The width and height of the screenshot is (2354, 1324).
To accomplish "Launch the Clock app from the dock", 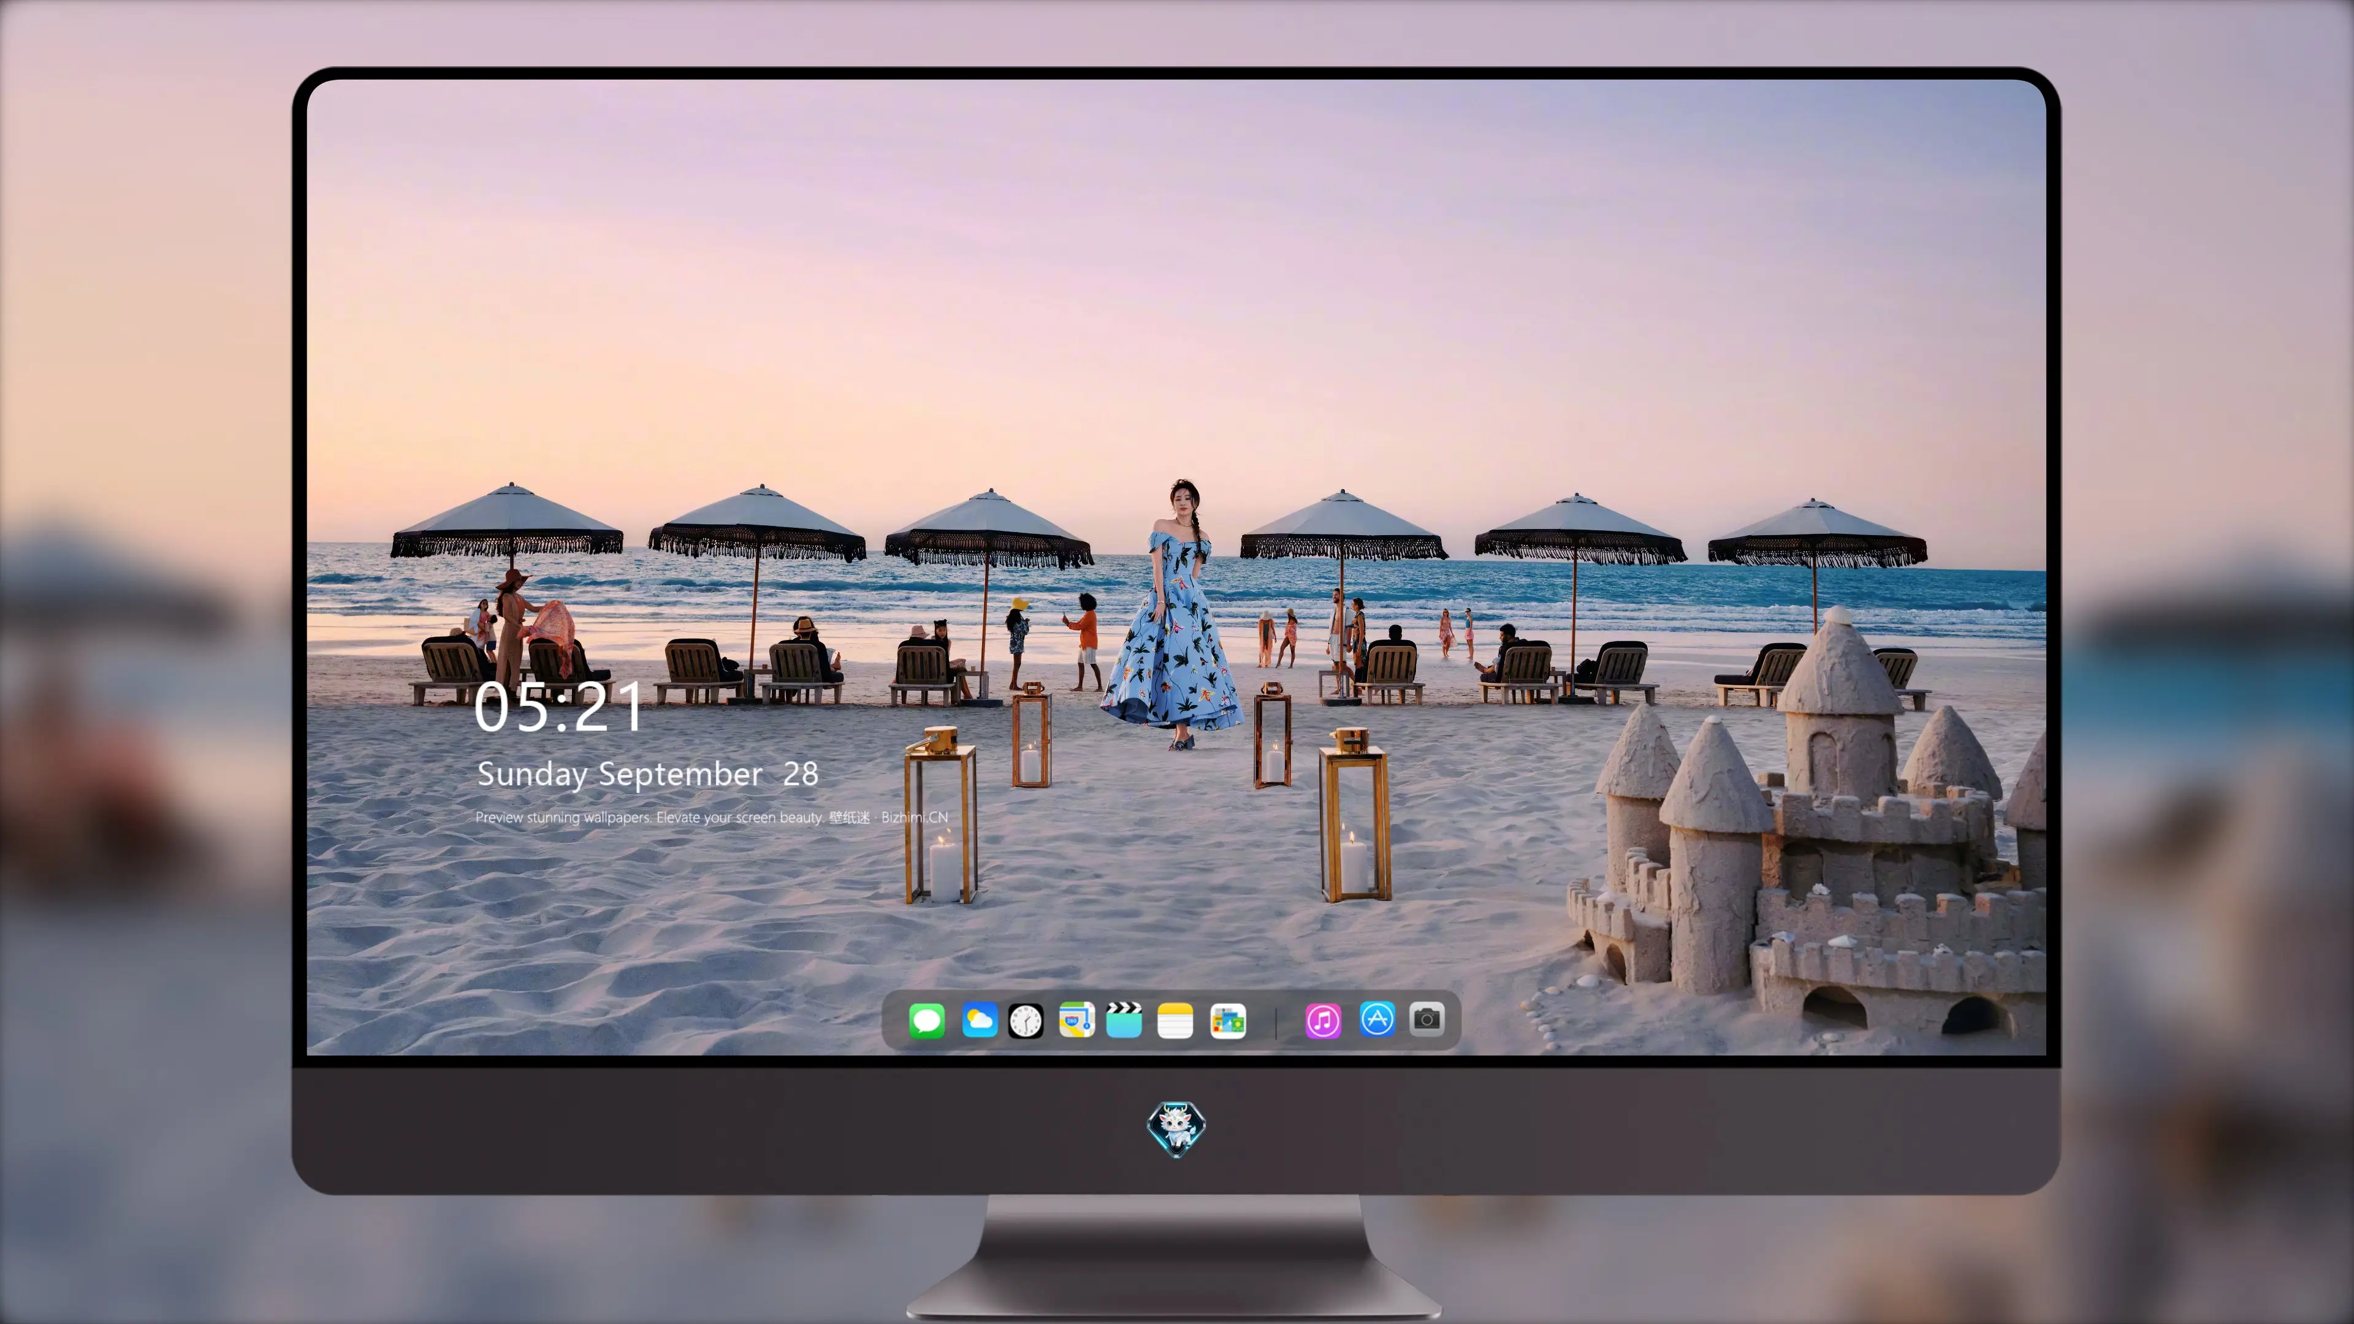I will [x=1026, y=1021].
